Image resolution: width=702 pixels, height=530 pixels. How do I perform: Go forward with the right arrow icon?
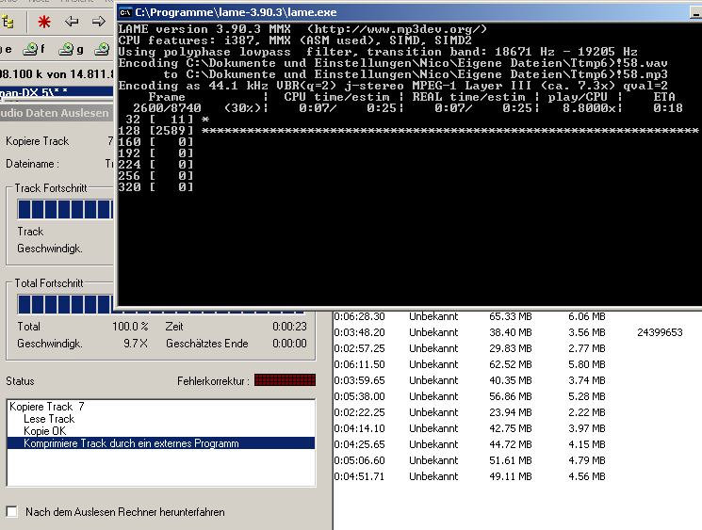[x=98, y=21]
